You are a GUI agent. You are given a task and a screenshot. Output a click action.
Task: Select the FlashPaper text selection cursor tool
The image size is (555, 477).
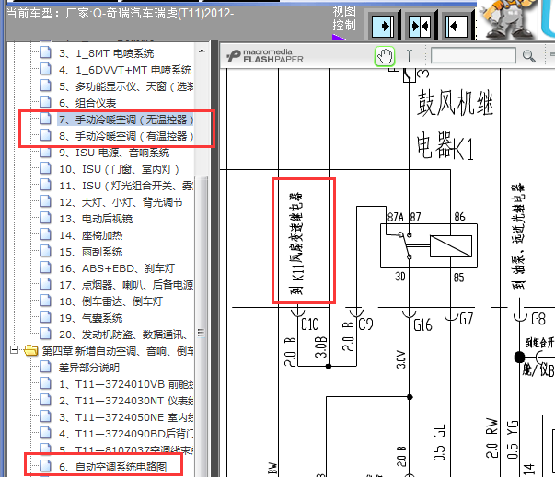410,56
